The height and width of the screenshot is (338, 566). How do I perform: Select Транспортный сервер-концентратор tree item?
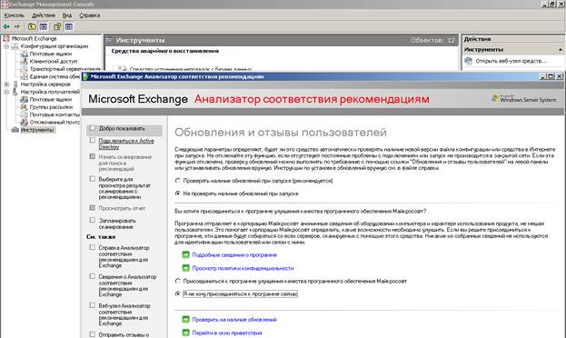click(x=65, y=69)
